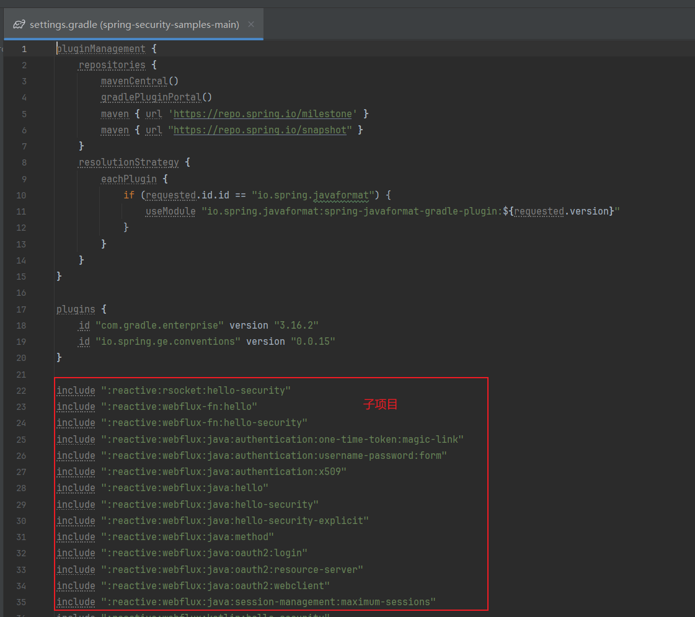
Task: Click the include keyword on line 22
Action: point(76,391)
